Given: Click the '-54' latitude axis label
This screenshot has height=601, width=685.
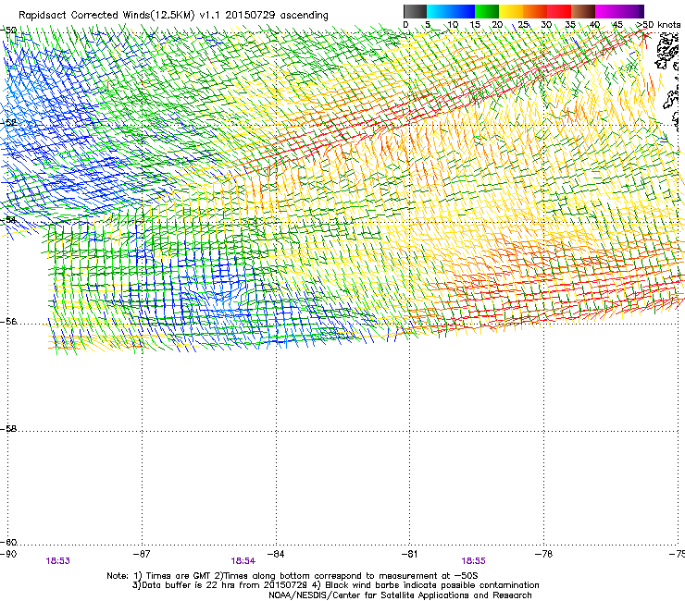Looking at the screenshot, I should coord(8,219).
